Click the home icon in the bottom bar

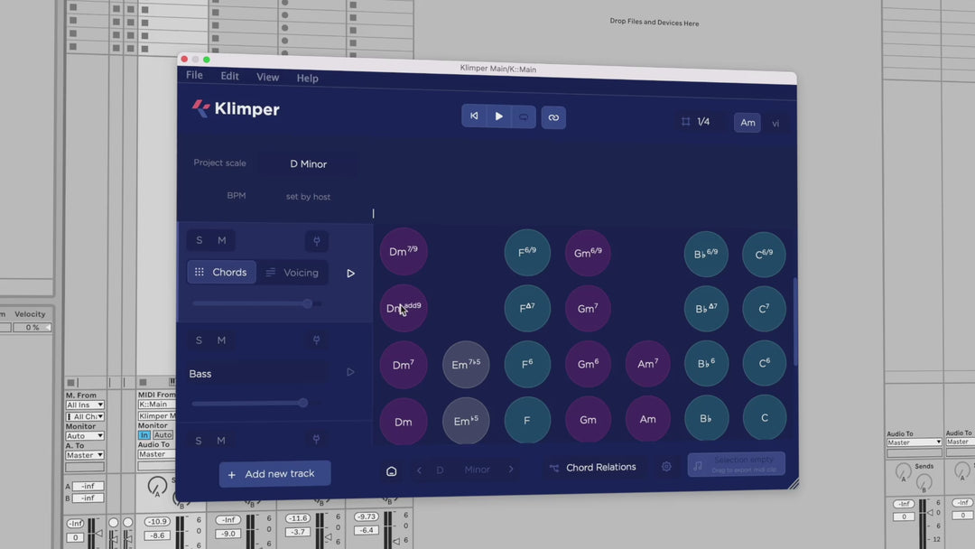click(x=392, y=470)
